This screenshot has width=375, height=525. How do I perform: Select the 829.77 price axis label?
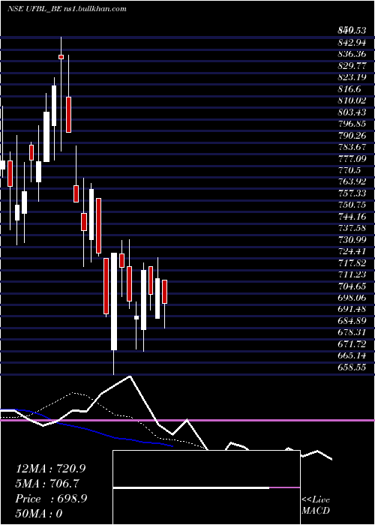352,66
